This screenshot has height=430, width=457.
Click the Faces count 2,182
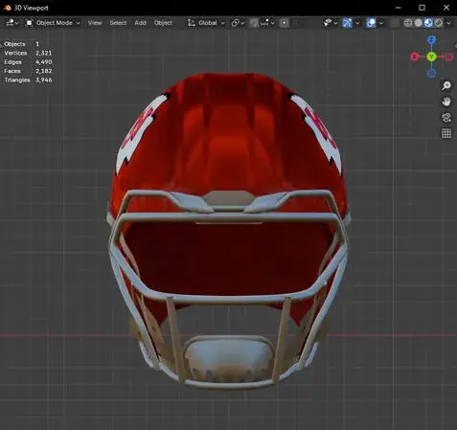point(43,71)
